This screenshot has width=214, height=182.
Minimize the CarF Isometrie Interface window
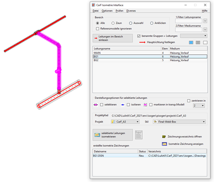pyautogui.click(x=185, y=5)
